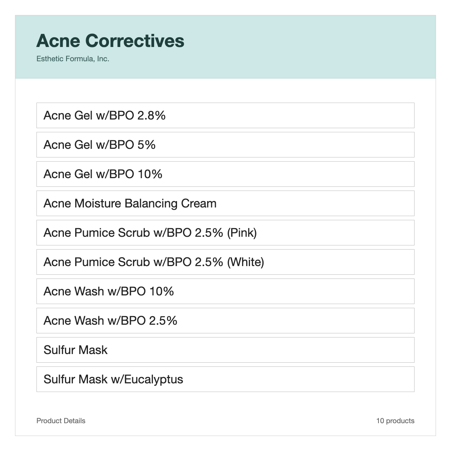This screenshot has width=451, height=451.
Task: Open Acne Gel w/BPO 2.8% product
Action: point(225,115)
